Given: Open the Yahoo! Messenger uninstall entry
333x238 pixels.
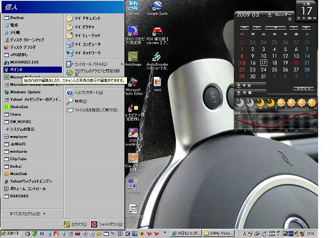Looking at the screenshot, I should click(x=32, y=99).
